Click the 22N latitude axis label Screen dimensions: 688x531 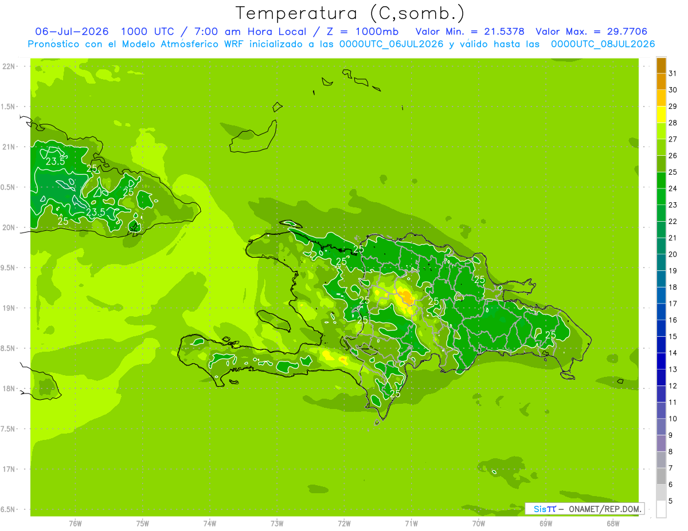(x=10, y=66)
